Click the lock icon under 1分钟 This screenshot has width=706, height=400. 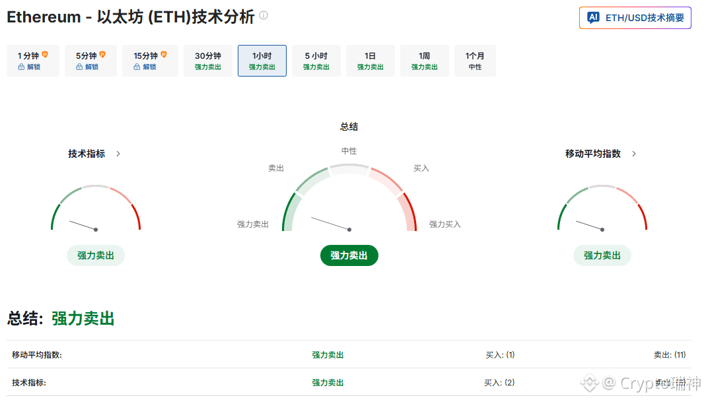(x=21, y=67)
